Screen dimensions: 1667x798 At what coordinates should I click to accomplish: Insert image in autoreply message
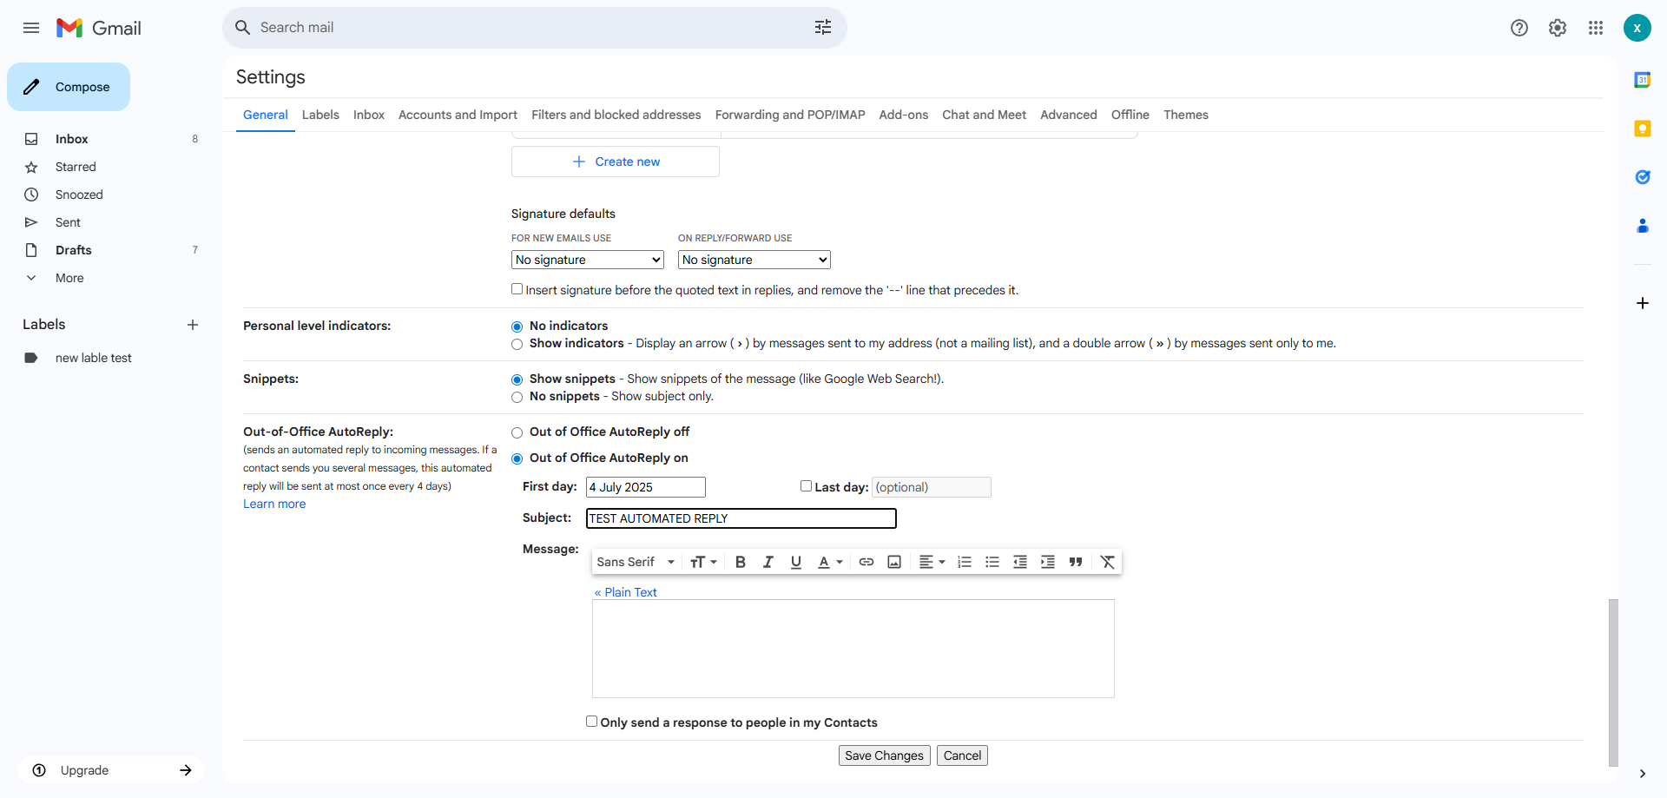[x=894, y=562]
